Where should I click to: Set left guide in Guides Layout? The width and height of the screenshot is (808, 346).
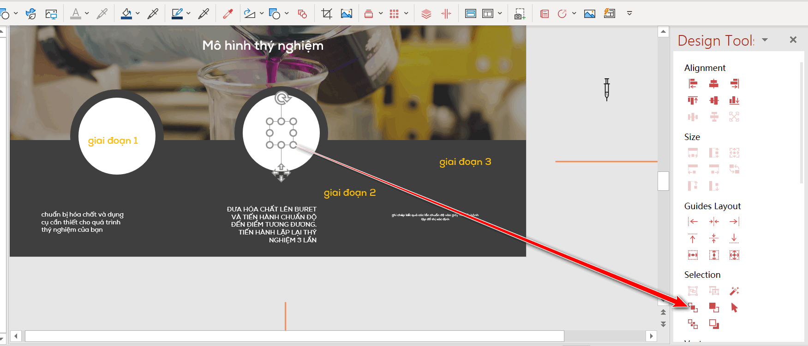coord(693,222)
